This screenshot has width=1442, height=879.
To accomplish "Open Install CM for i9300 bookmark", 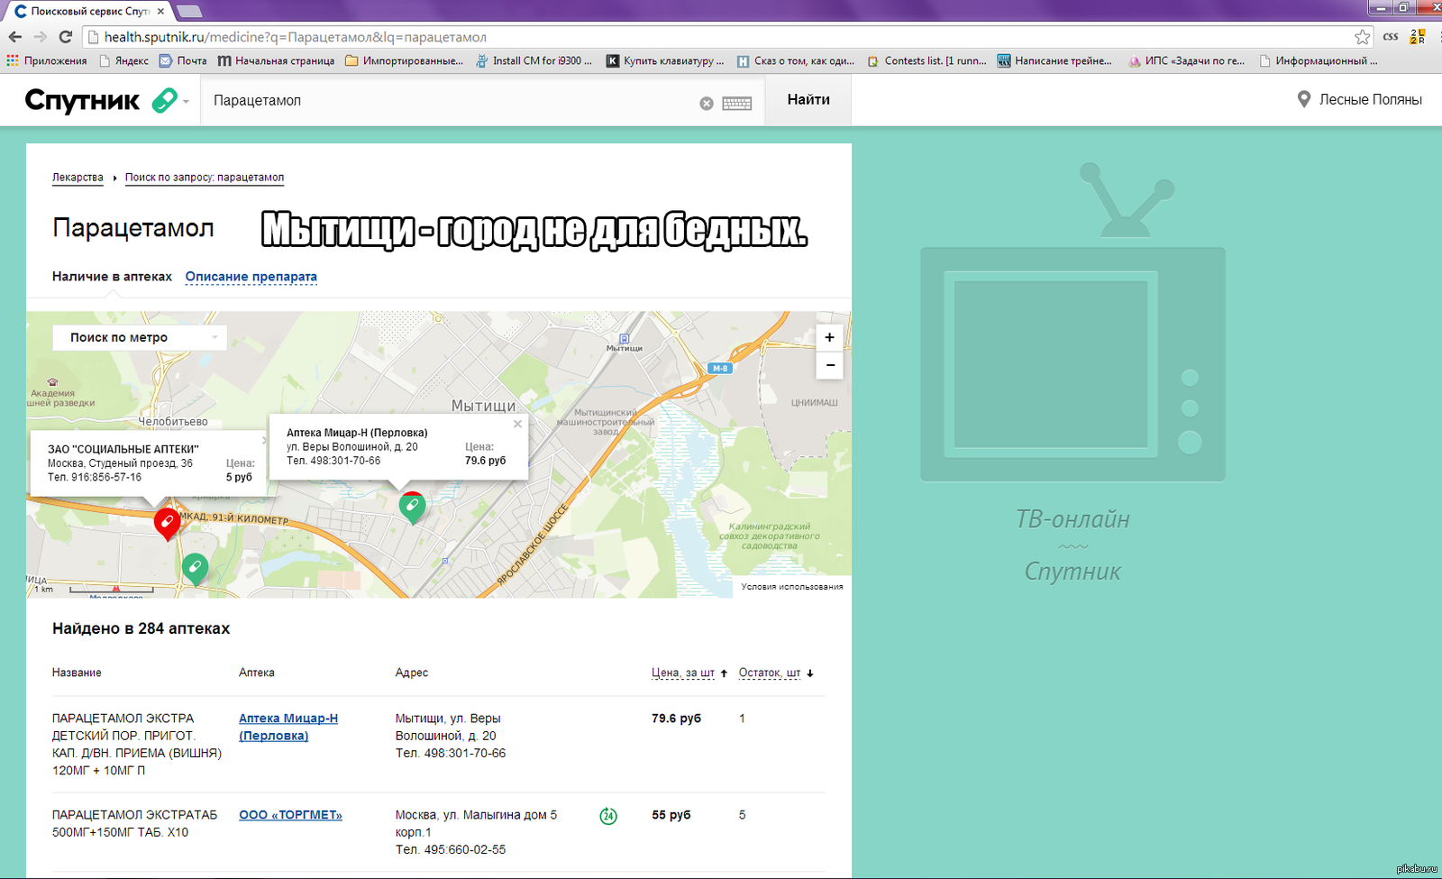I will (x=534, y=61).
